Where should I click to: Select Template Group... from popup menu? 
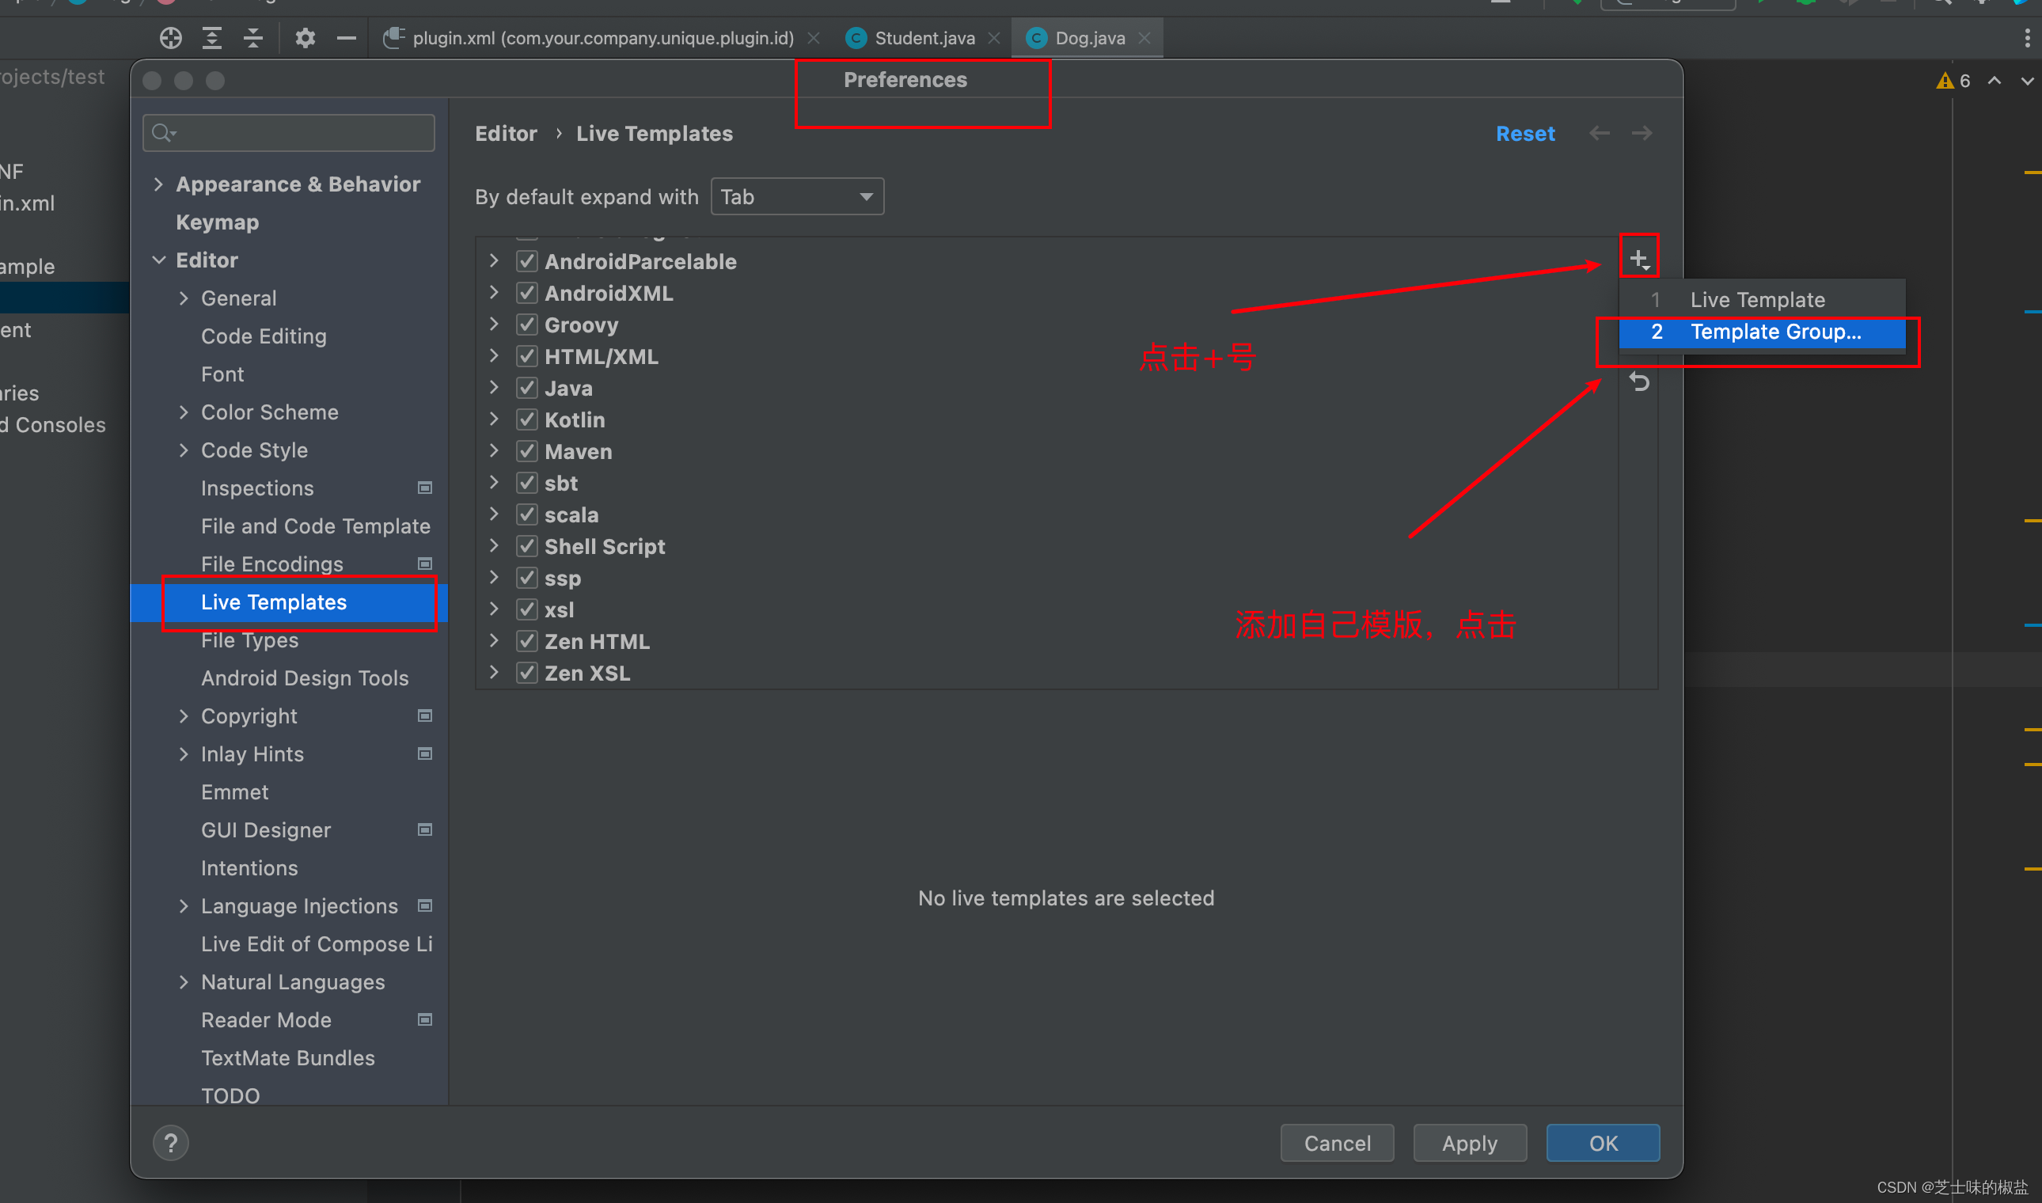[x=1774, y=332]
